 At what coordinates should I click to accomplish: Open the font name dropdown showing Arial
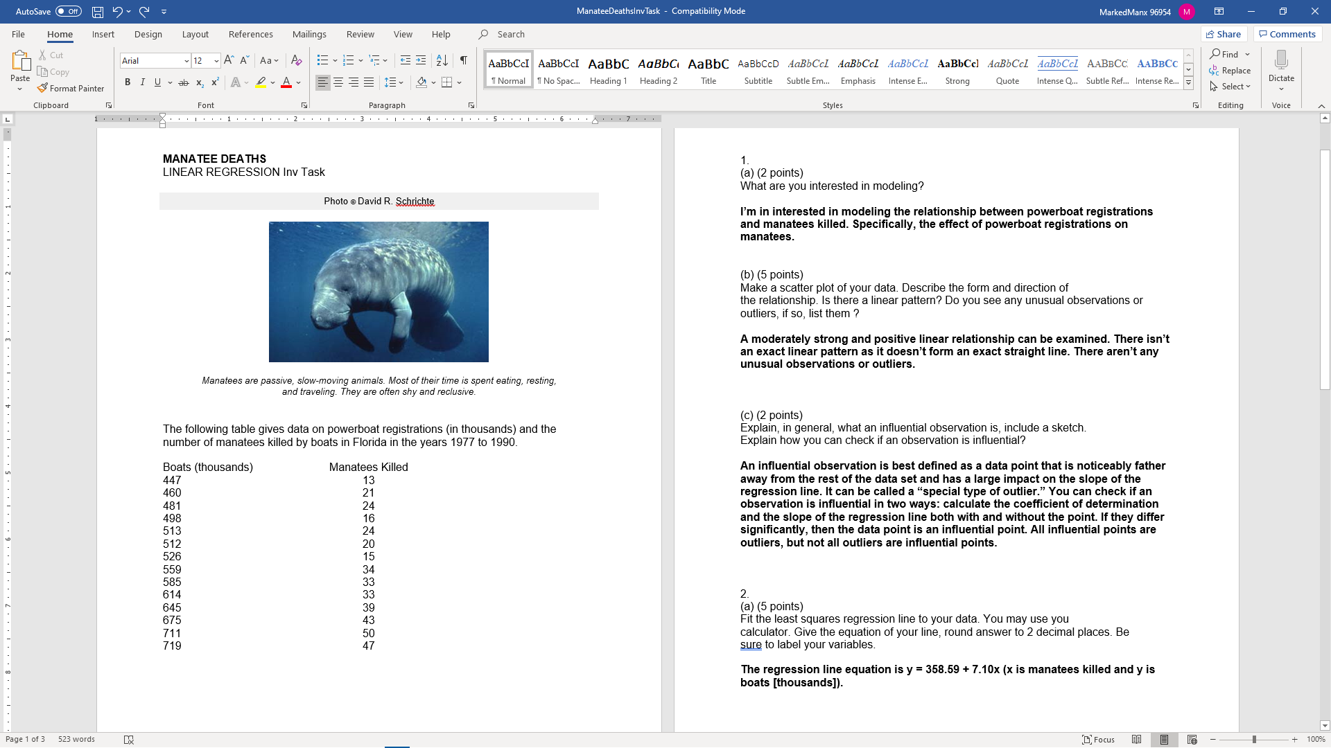point(186,61)
